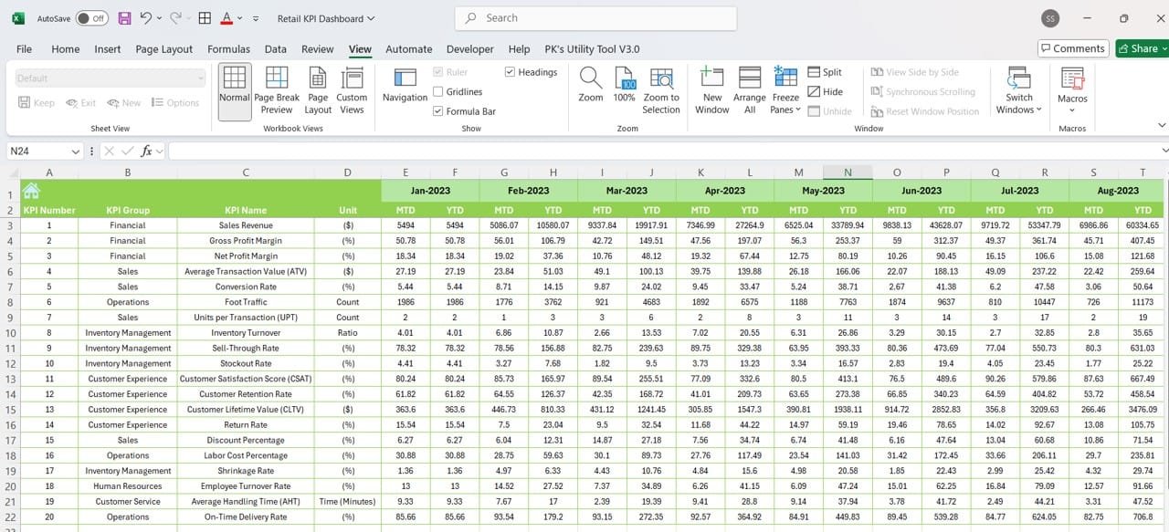
Task: Click the Arrange All icon
Action: (750, 78)
